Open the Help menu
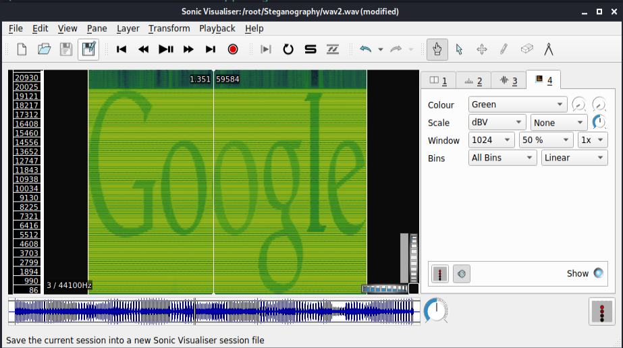 click(x=254, y=28)
